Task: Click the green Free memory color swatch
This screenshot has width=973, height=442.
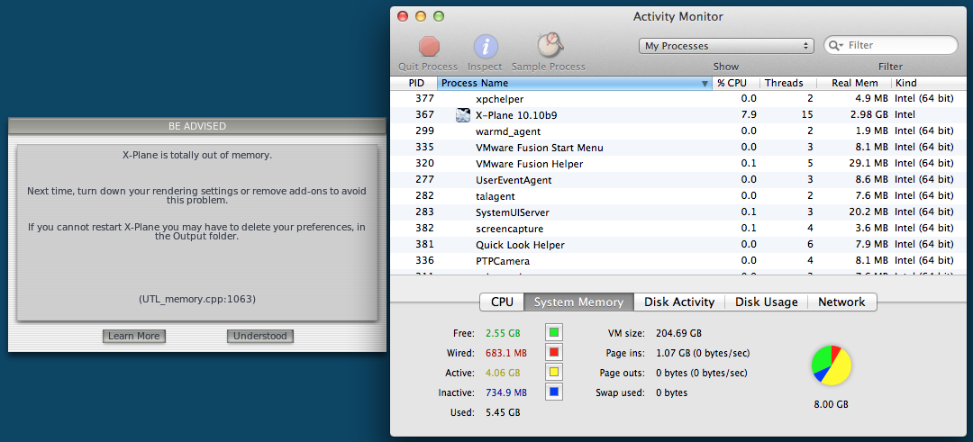Action: (554, 332)
